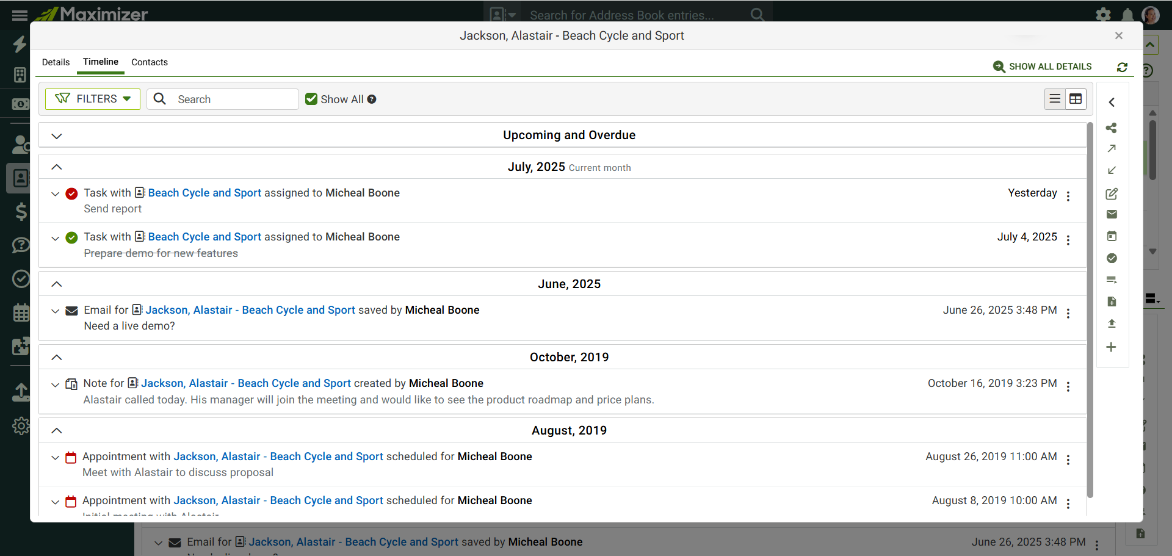Switch to the Details tab

[x=56, y=62]
